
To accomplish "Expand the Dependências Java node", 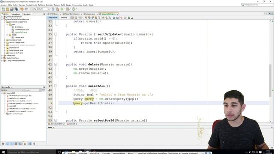I will [5, 50].
